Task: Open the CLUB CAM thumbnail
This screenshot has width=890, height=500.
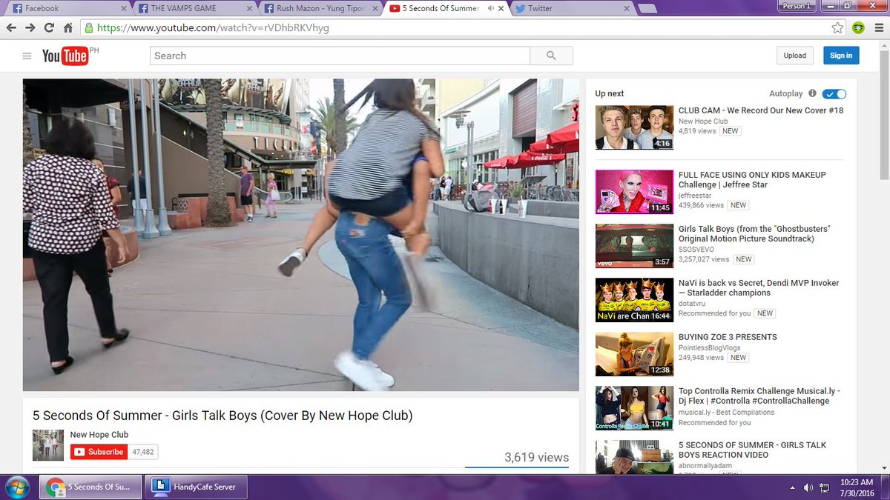Action: point(634,127)
